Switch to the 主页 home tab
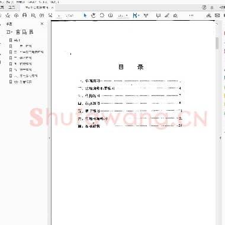The height and width of the screenshot is (225, 225). click(2, 8)
